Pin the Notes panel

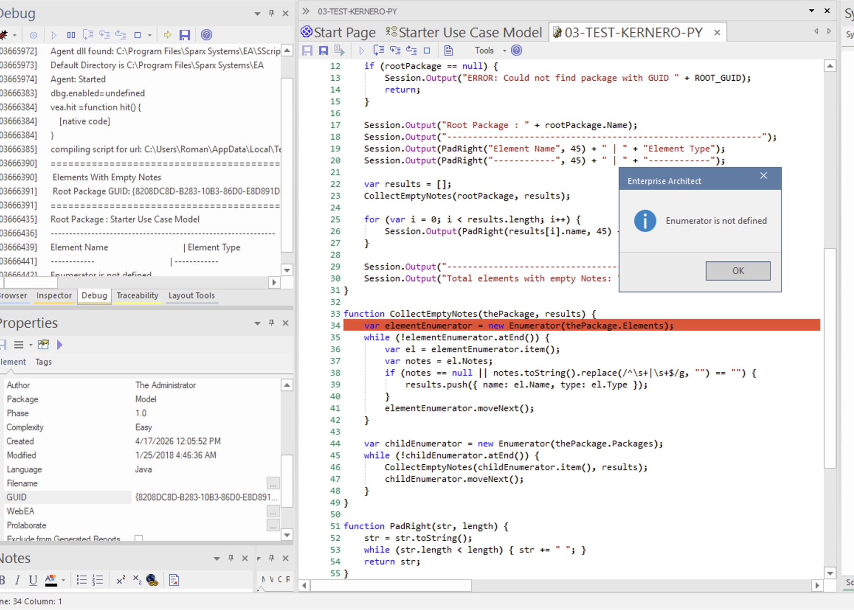coord(231,558)
